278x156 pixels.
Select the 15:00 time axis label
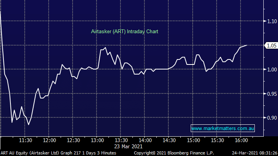193,140
